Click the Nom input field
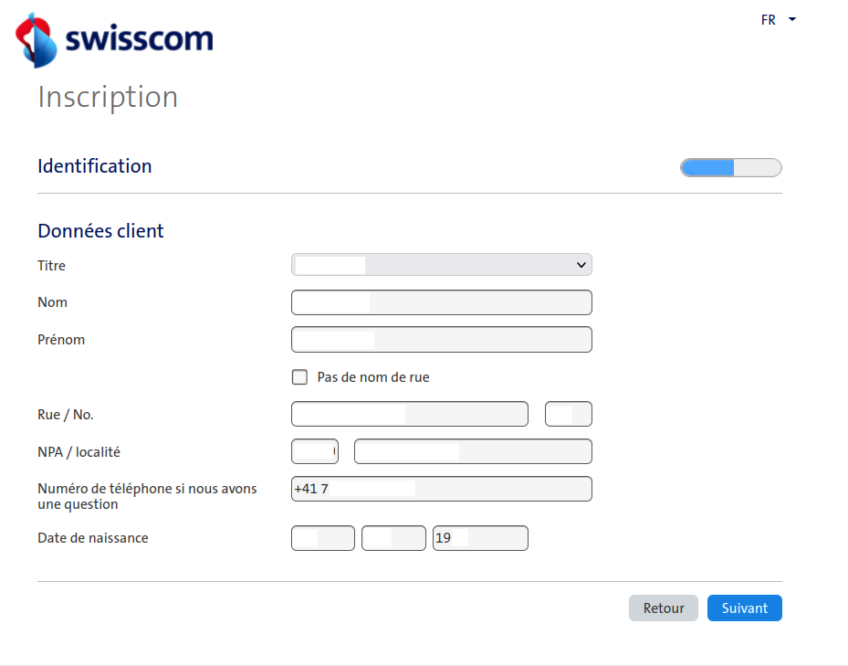The width and height of the screenshot is (848, 666). tap(441, 302)
